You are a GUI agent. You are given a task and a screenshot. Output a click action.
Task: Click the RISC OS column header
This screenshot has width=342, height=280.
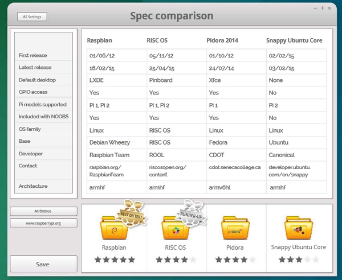[157, 40]
